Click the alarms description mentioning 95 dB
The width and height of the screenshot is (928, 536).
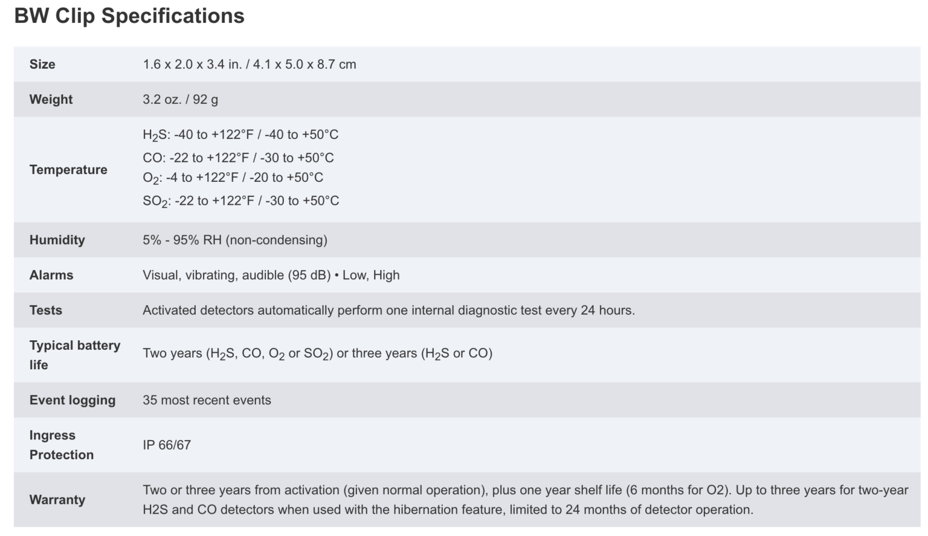tap(271, 275)
